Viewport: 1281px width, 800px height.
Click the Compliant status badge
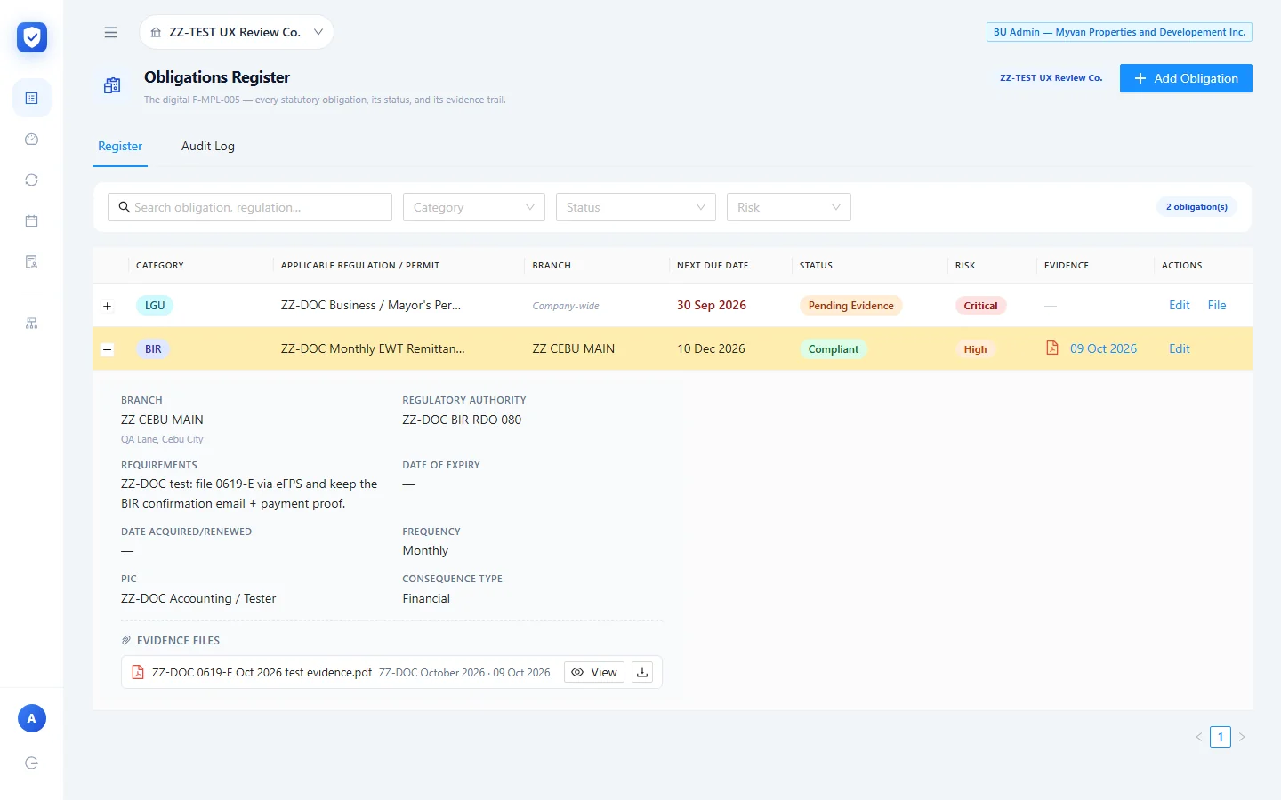(834, 349)
